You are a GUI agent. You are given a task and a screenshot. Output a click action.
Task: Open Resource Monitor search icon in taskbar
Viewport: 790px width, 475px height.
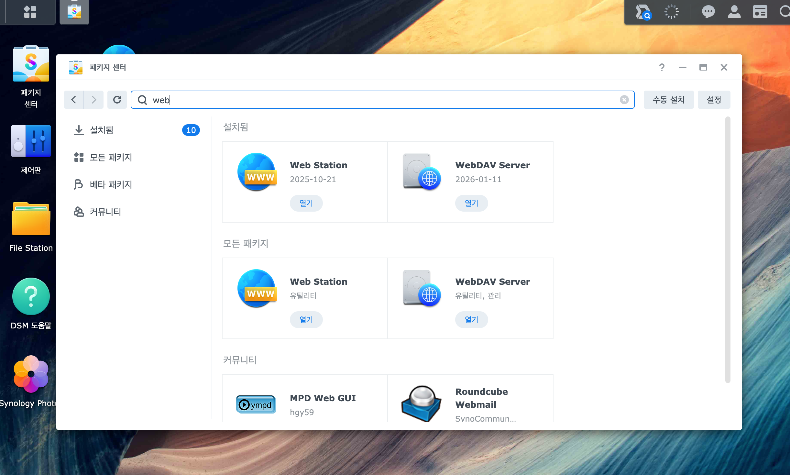click(643, 12)
